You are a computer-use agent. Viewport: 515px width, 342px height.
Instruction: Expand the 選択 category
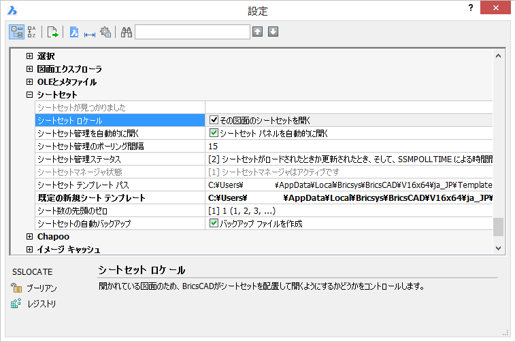point(29,56)
